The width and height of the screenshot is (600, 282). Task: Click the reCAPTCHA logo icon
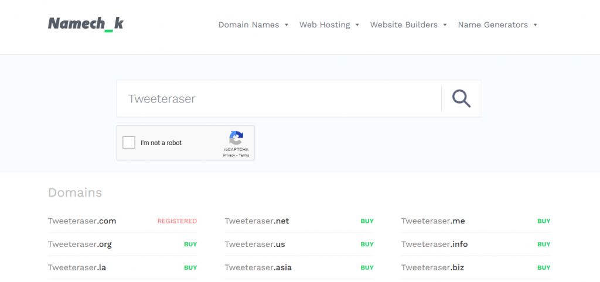(x=236, y=139)
